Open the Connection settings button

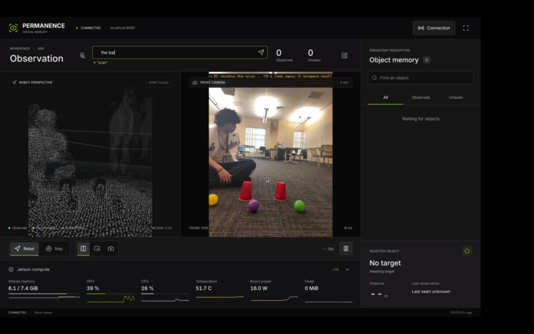pos(433,28)
